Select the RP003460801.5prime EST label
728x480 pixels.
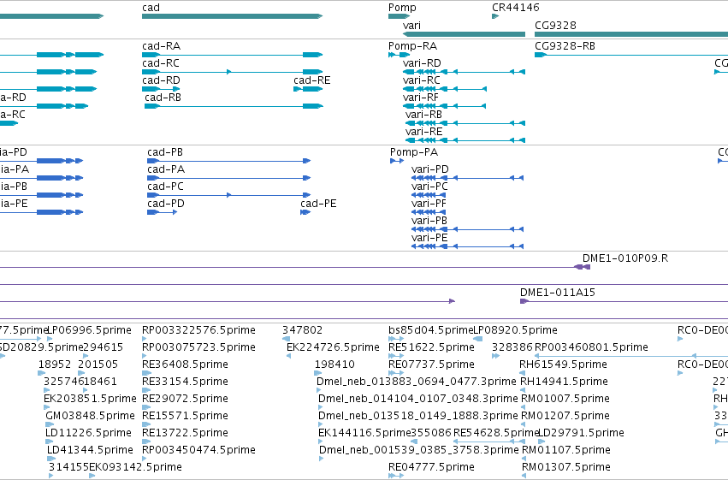pos(591,347)
